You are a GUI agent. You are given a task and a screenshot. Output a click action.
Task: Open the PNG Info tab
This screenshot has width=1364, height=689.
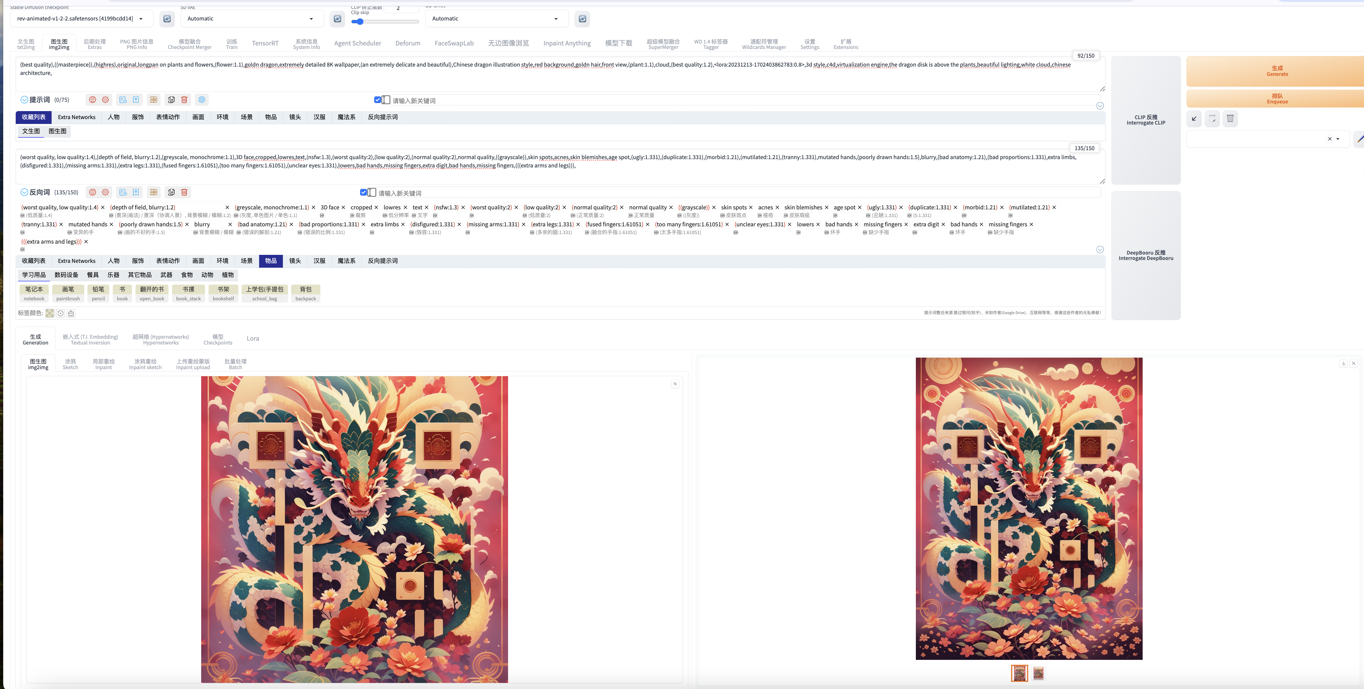point(136,44)
